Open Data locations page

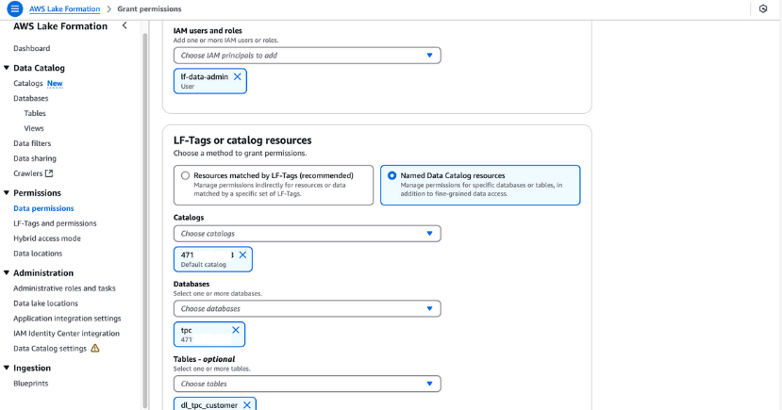tap(38, 254)
